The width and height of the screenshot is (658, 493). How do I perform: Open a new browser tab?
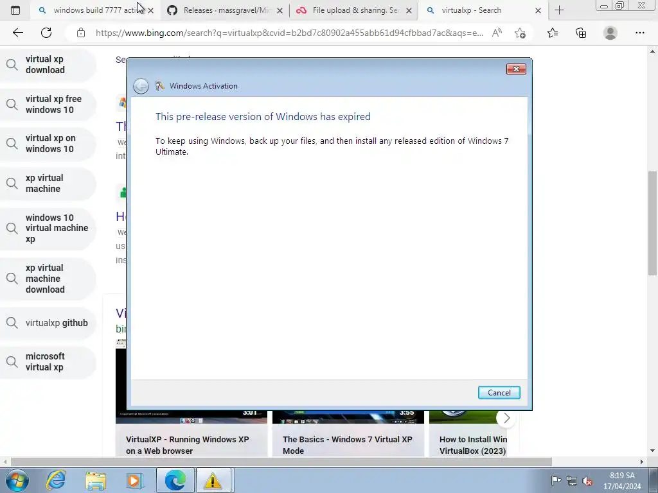(559, 10)
